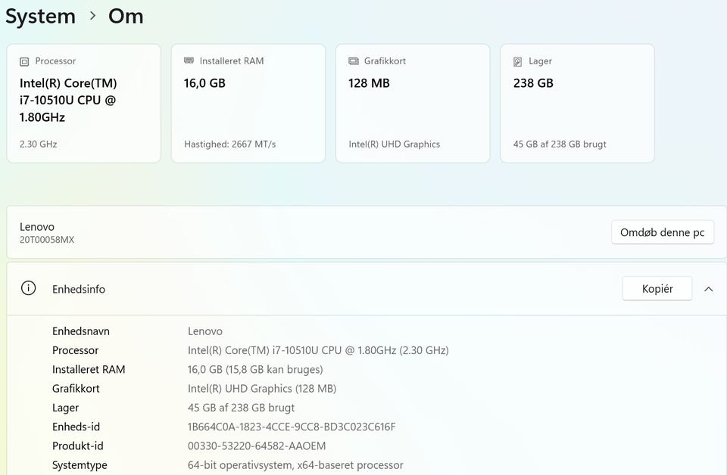
Task: Select the Enhedsnavn value Lenovo
Action: (205, 331)
